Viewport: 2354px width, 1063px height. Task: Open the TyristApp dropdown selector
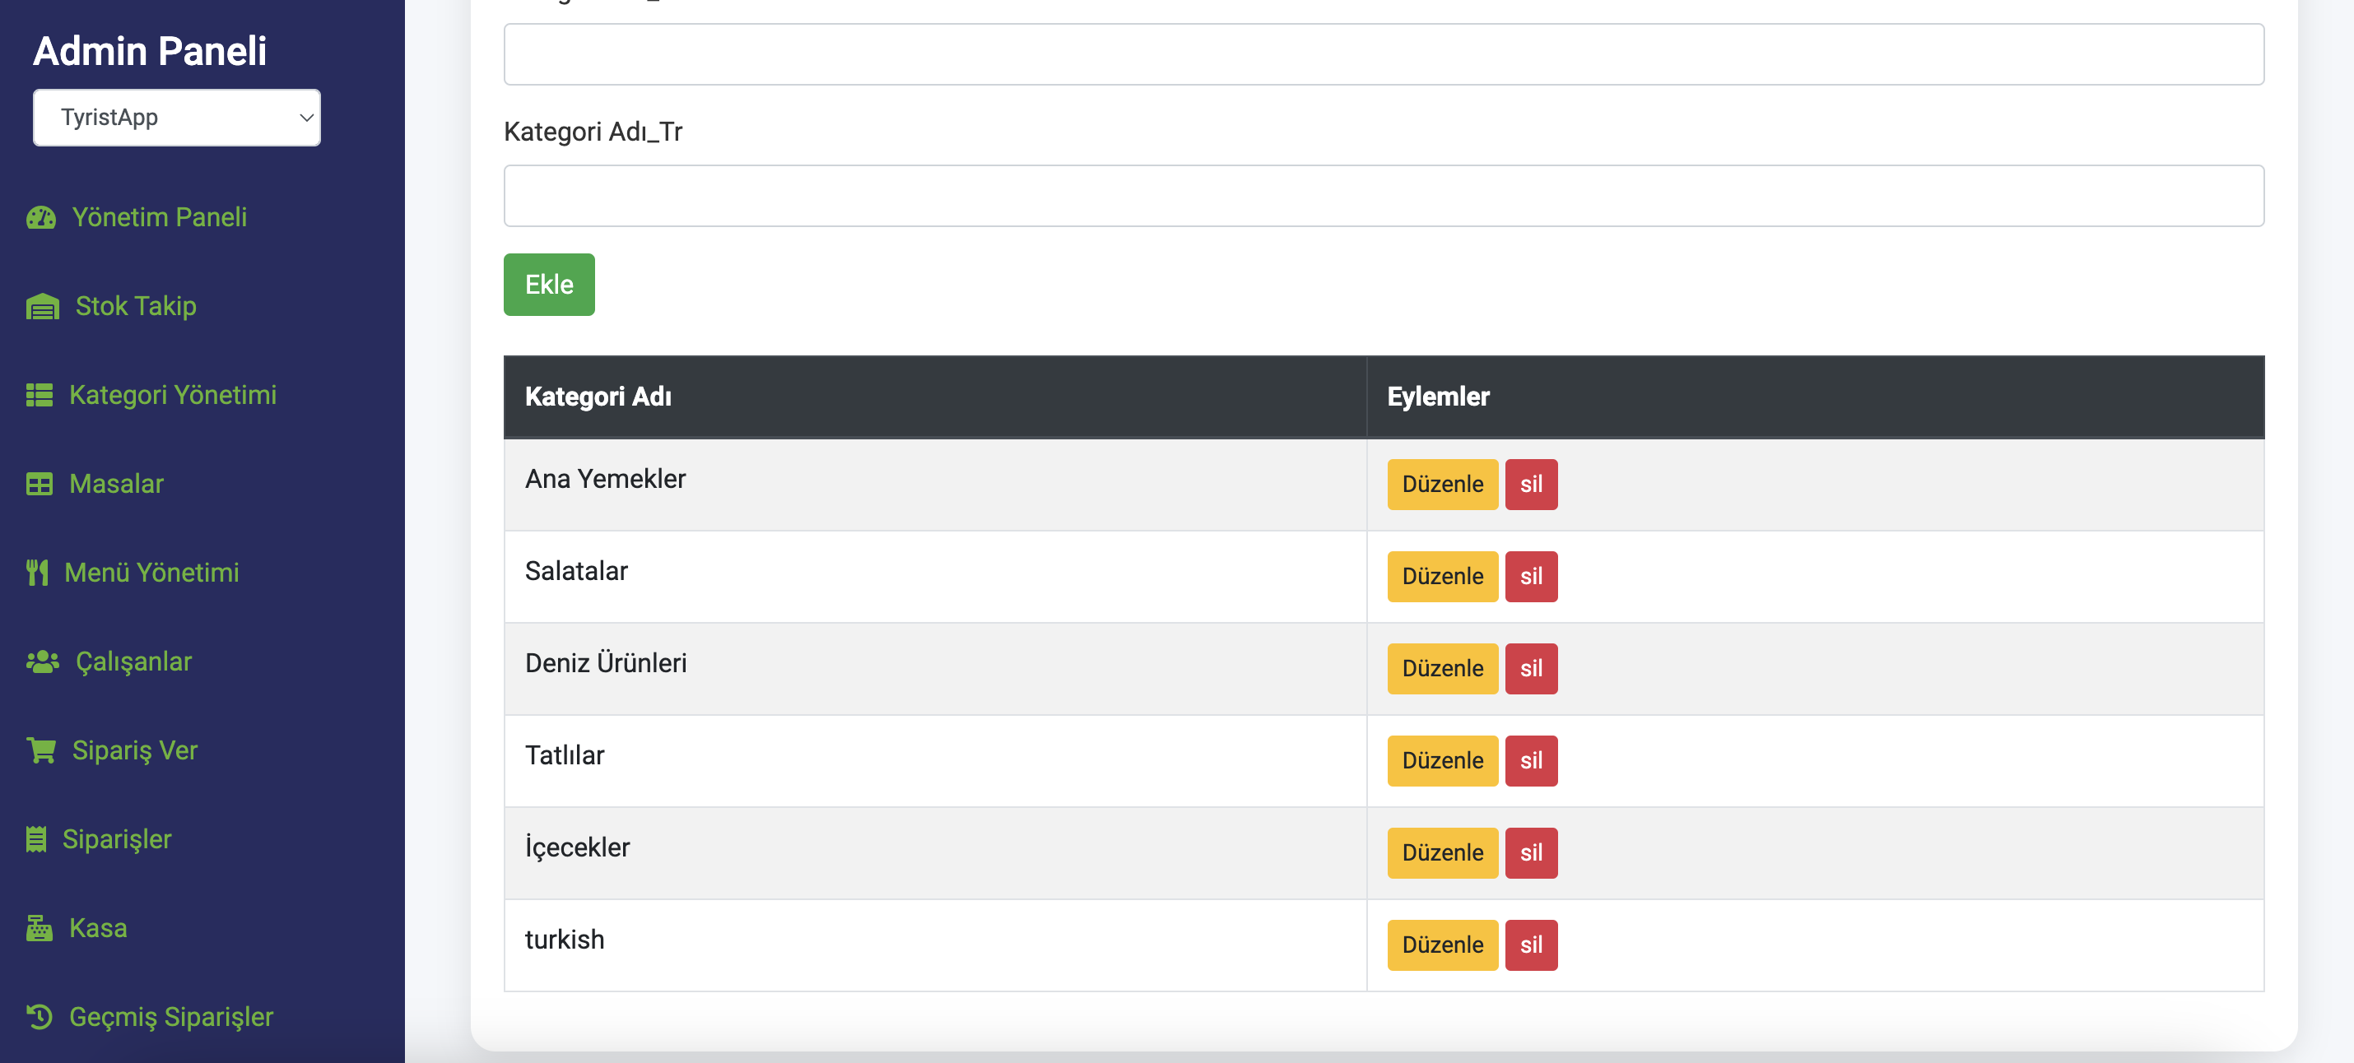click(176, 118)
